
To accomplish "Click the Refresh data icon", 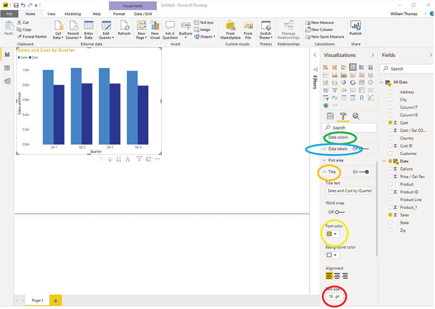I will click(x=124, y=28).
